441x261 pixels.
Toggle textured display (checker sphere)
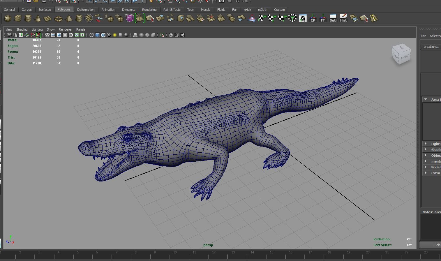click(109, 35)
